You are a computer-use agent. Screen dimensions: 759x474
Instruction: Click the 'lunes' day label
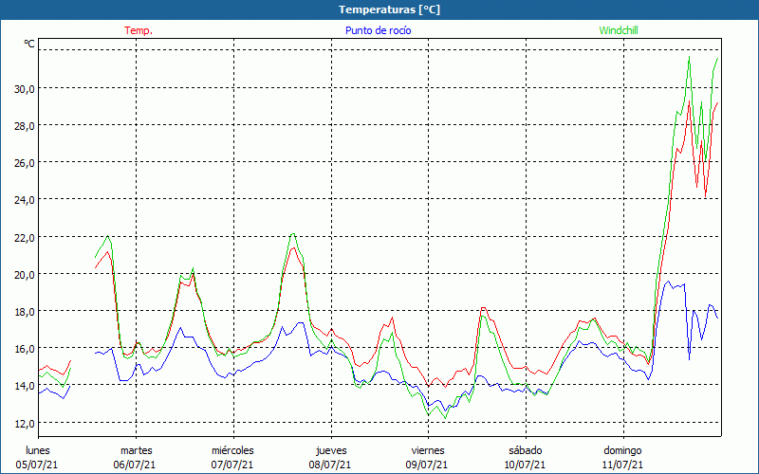(38, 450)
